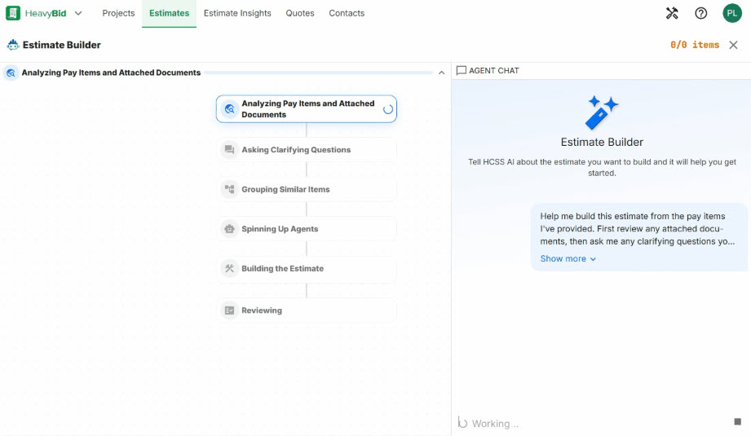Click the robot icon for Spinning Up Agents
The width and height of the screenshot is (751, 436).
pyautogui.click(x=229, y=229)
